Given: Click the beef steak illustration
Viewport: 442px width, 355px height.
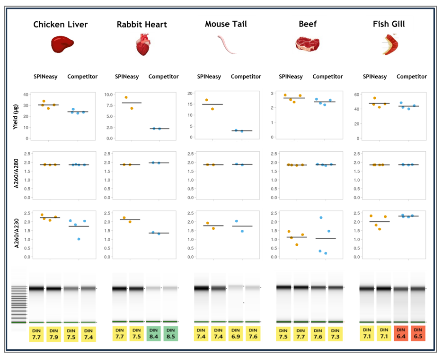Looking at the screenshot, I should [308, 44].
